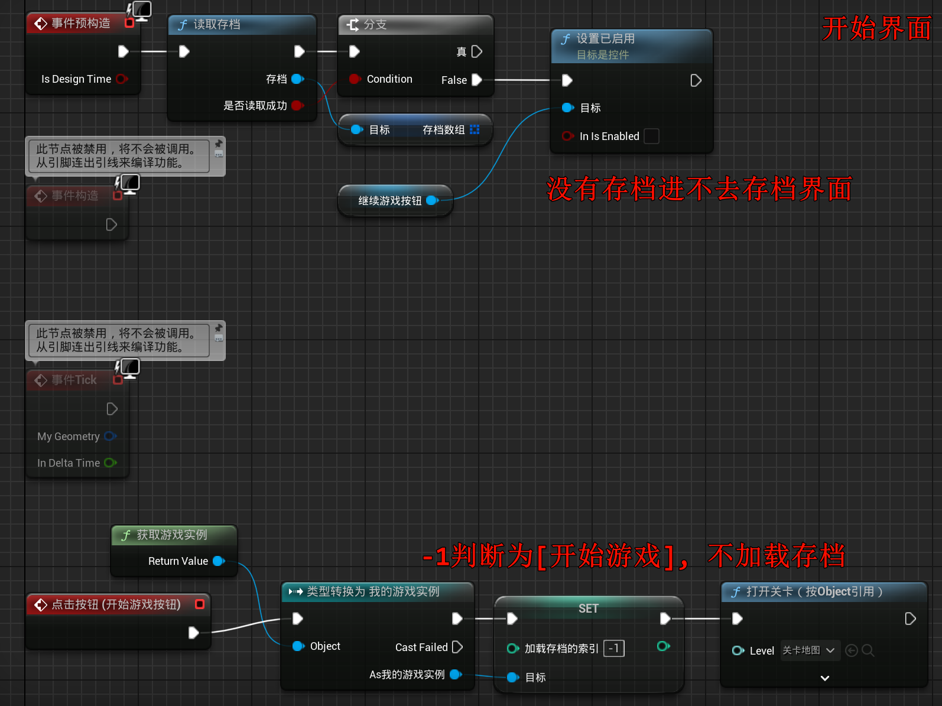942x706 pixels.
Task: Click the False execution pin on 分支 node
Action: [x=476, y=80]
